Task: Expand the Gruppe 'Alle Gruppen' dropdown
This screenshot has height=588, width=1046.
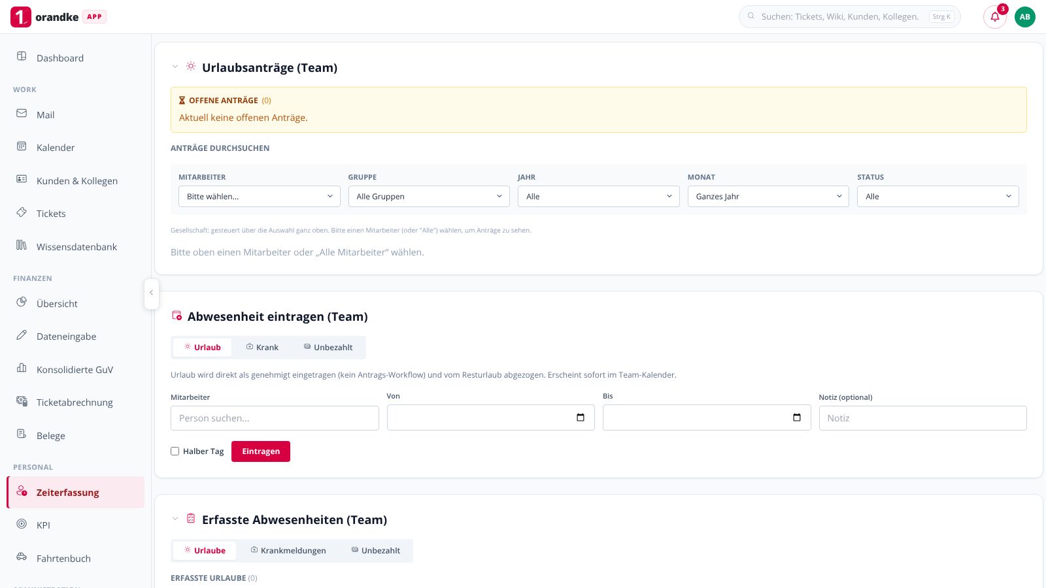Action: [x=429, y=197]
